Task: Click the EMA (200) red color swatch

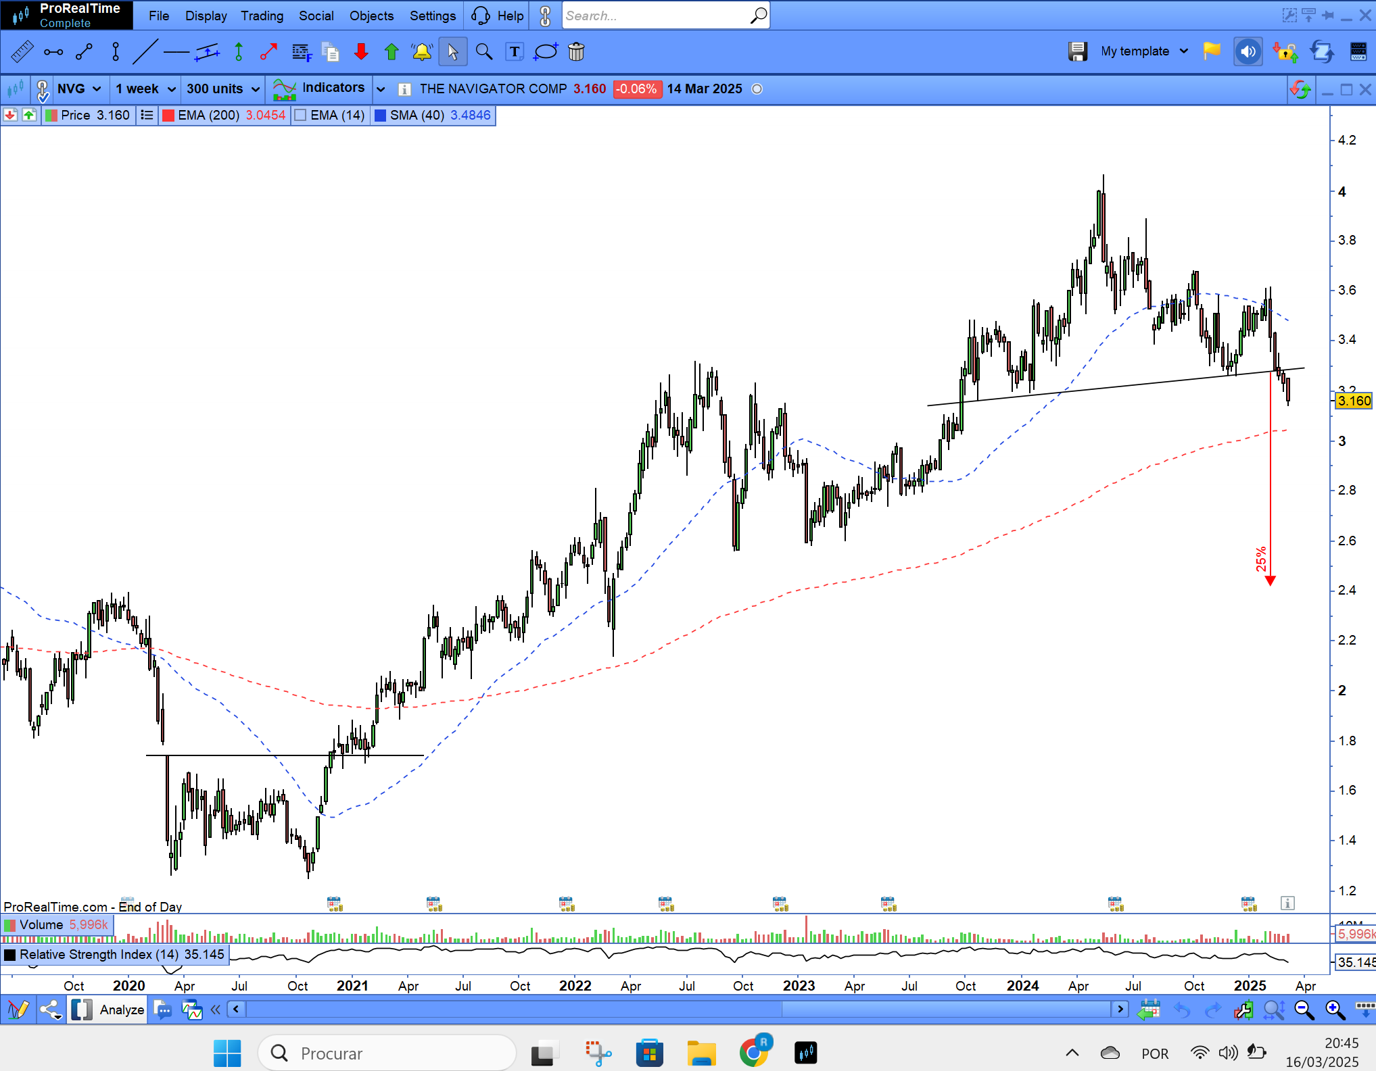Action: click(x=169, y=116)
